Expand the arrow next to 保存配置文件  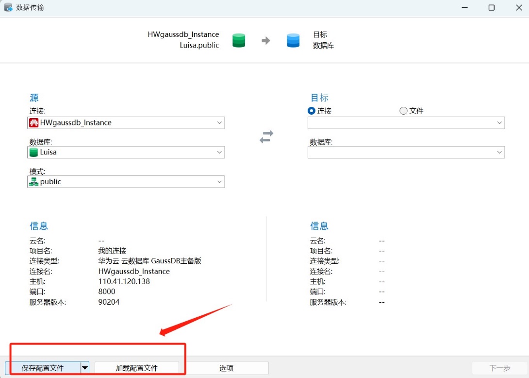coord(85,367)
